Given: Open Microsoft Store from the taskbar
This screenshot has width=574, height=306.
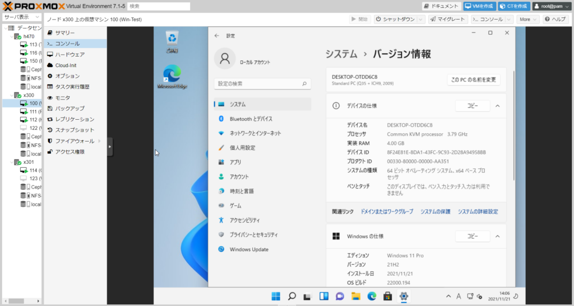Looking at the screenshot, I should 387,296.
